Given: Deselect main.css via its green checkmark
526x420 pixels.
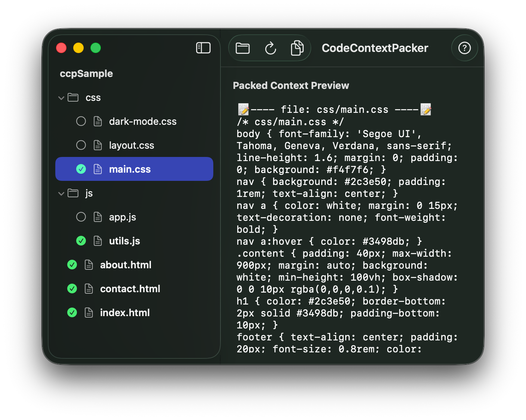Looking at the screenshot, I should tap(81, 169).
